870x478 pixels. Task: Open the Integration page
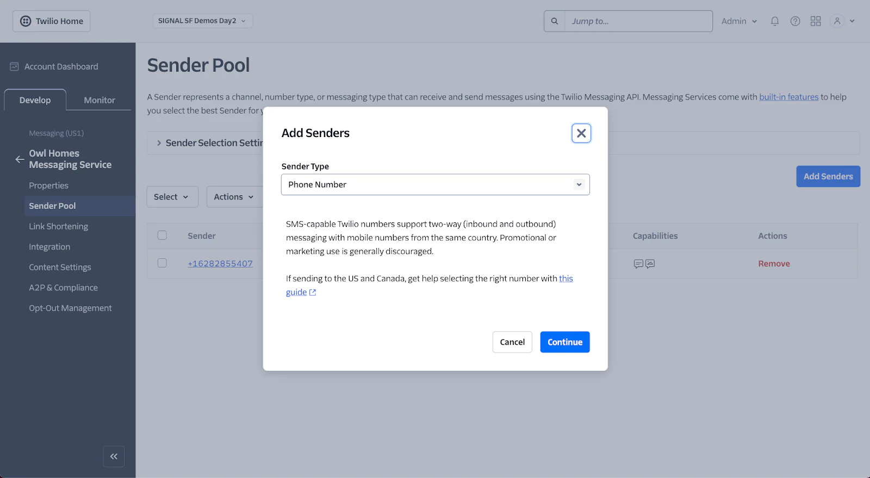[49, 247]
